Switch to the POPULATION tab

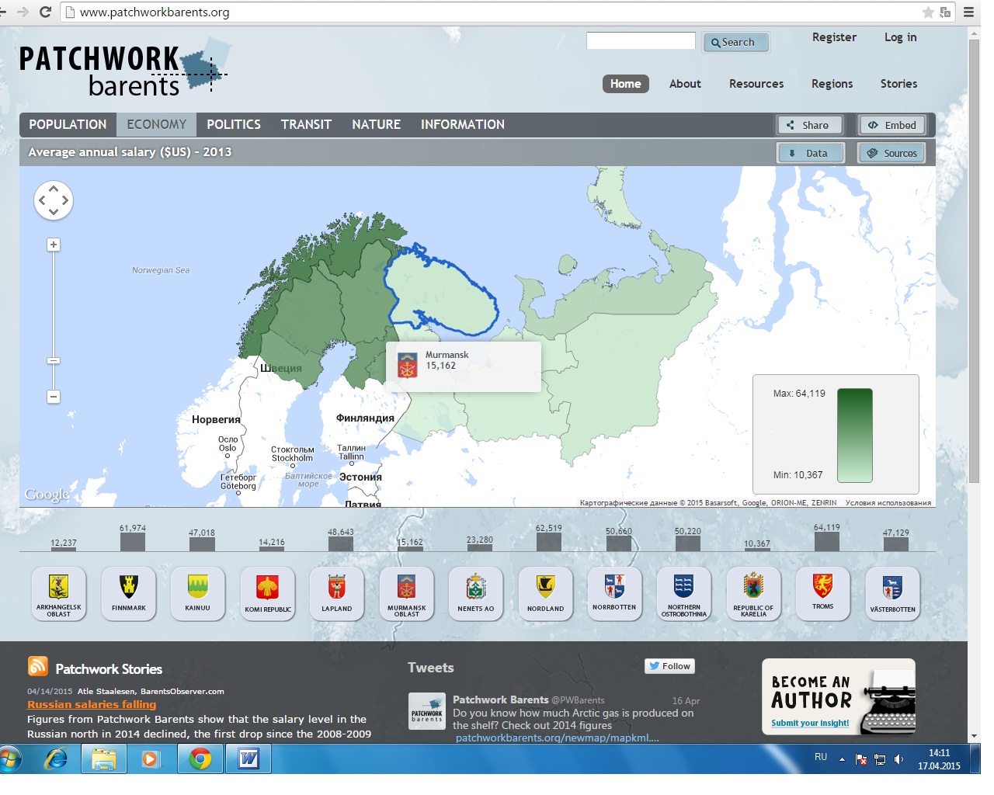click(68, 124)
